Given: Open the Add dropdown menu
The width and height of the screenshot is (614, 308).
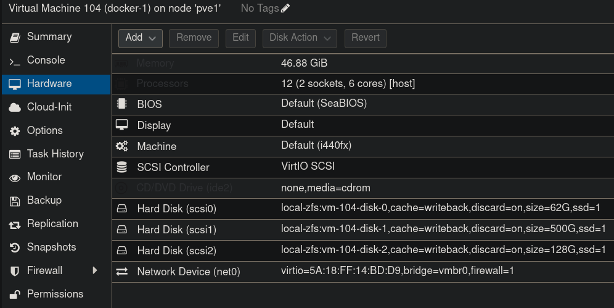Looking at the screenshot, I should point(140,38).
